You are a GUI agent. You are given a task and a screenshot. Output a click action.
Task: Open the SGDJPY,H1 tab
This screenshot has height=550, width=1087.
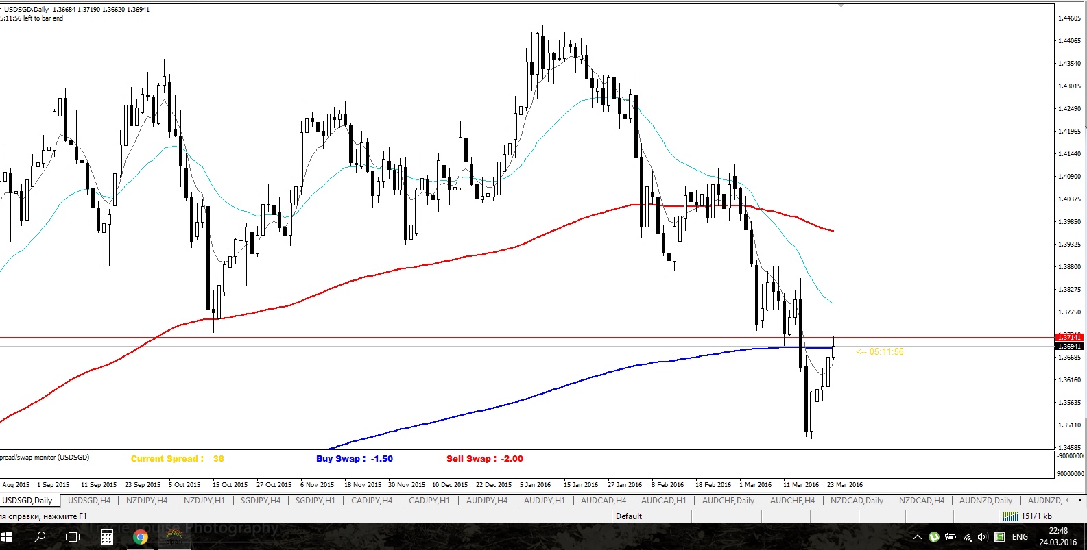pos(315,501)
